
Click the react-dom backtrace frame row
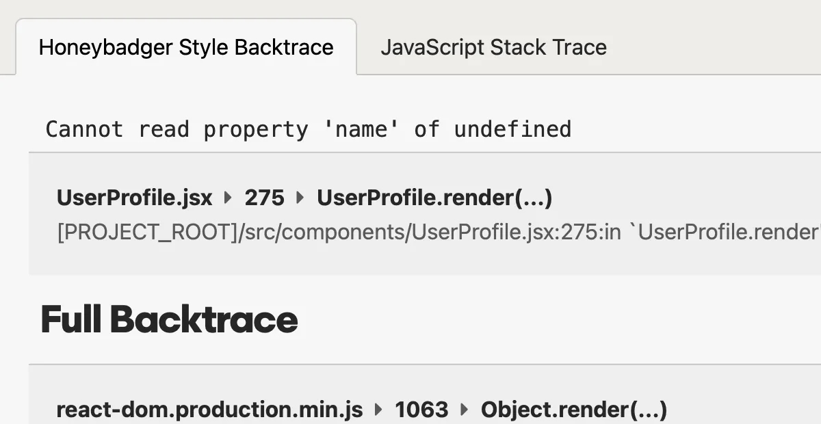pyautogui.click(x=410, y=403)
